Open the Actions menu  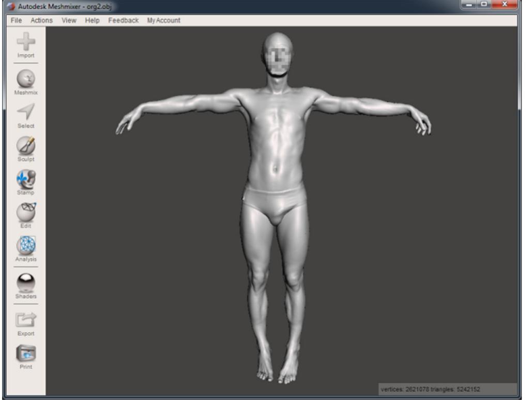click(41, 20)
